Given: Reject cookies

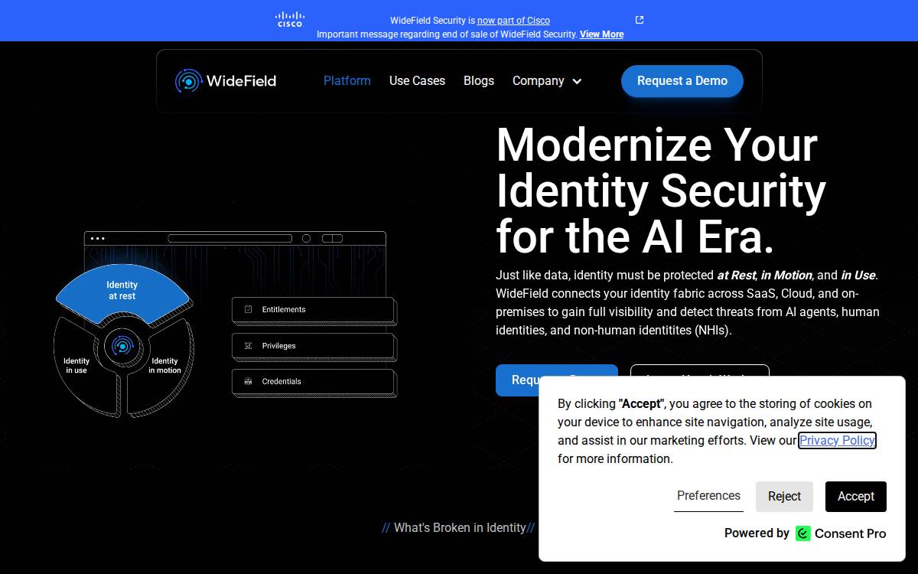Looking at the screenshot, I should point(784,497).
